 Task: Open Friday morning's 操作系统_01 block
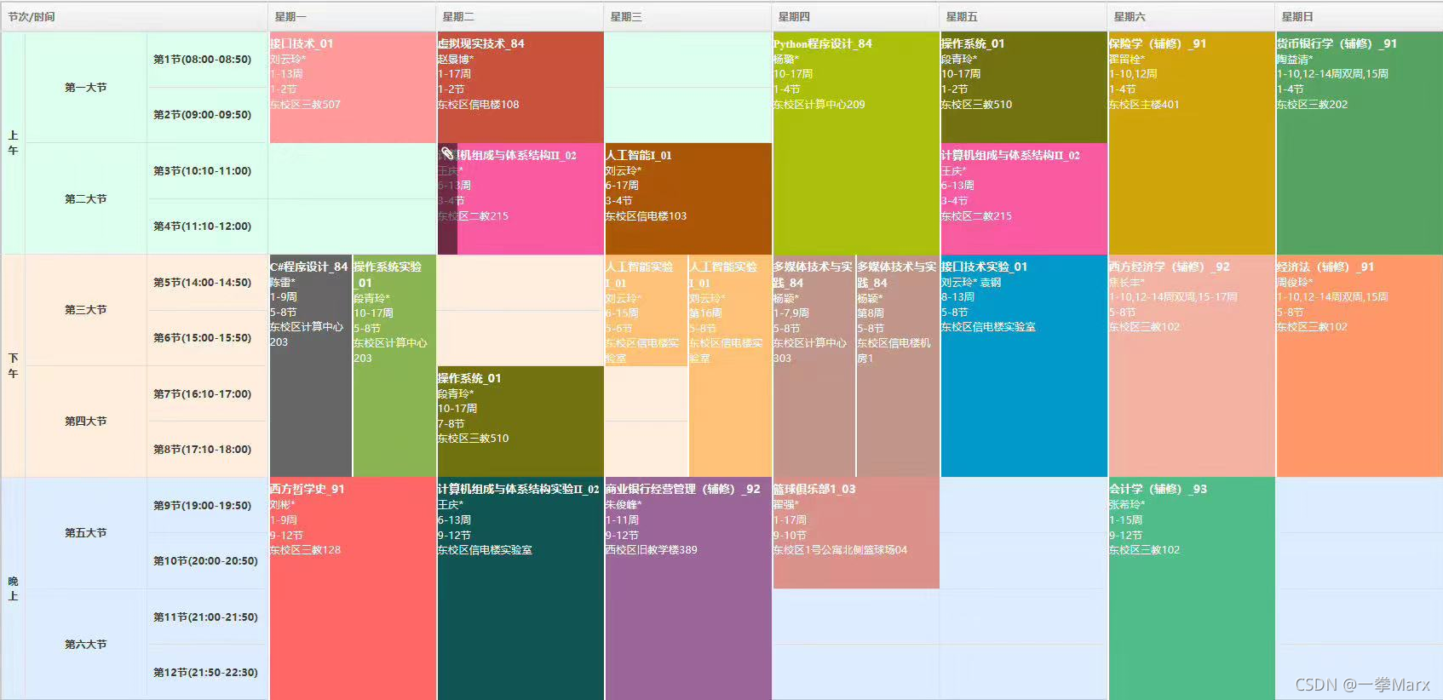pyautogui.click(x=1024, y=88)
